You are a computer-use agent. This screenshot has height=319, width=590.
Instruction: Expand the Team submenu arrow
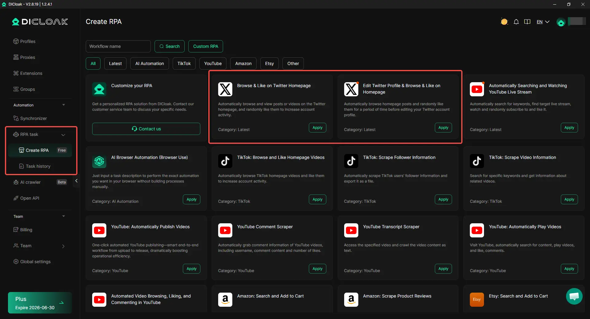tap(63, 246)
